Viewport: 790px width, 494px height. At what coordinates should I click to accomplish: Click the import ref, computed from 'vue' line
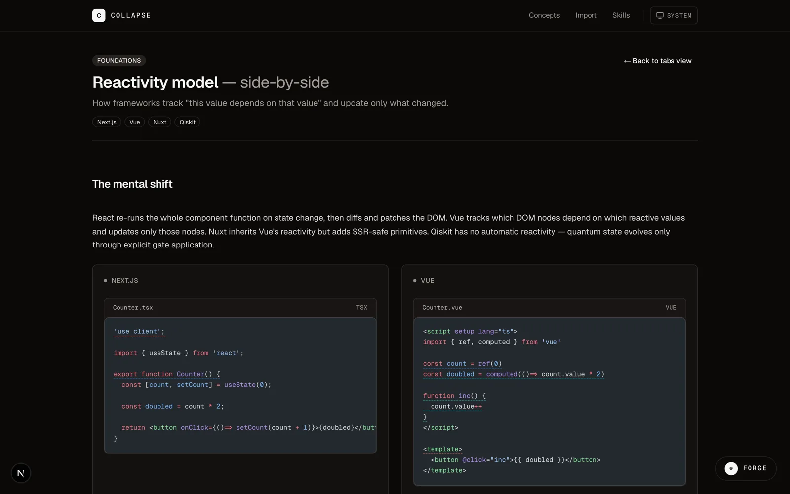tap(492, 342)
